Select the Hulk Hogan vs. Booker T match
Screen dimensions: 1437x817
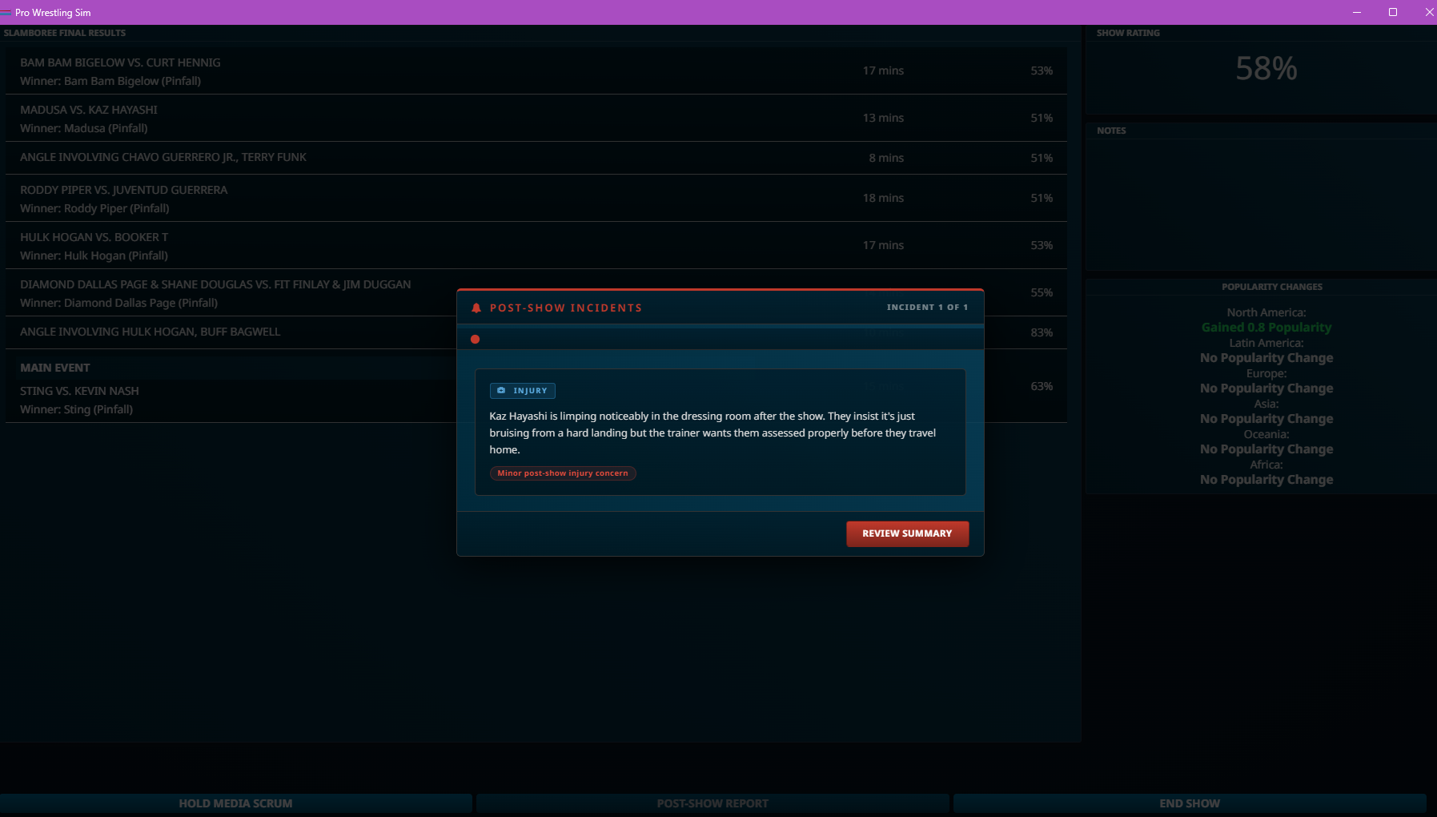click(536, 246)
